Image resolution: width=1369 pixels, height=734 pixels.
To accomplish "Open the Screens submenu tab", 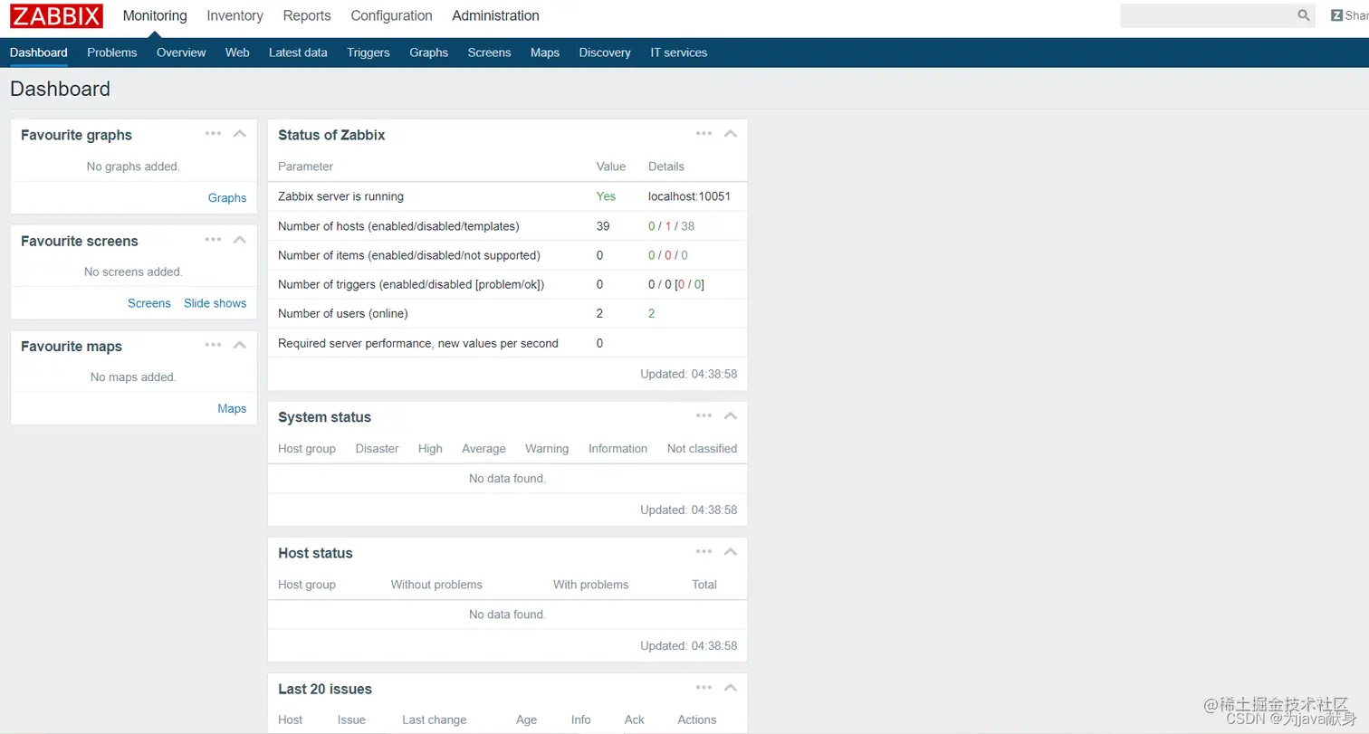I will click(x=490, y=52).
